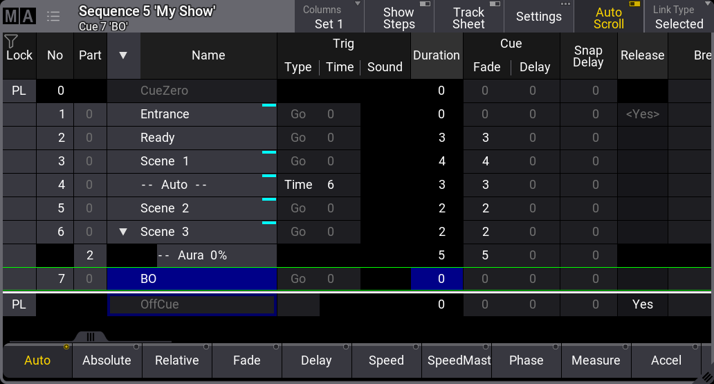Click the sort triangle in header column
Viewport: 714px width, 384px height.
pos(123,55)
